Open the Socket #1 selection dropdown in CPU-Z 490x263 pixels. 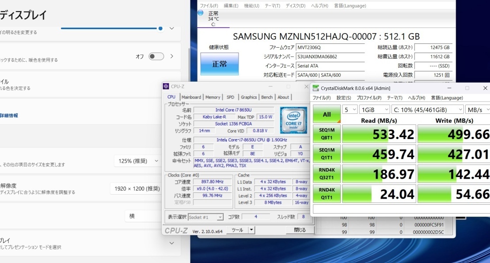tap(205, 217)
